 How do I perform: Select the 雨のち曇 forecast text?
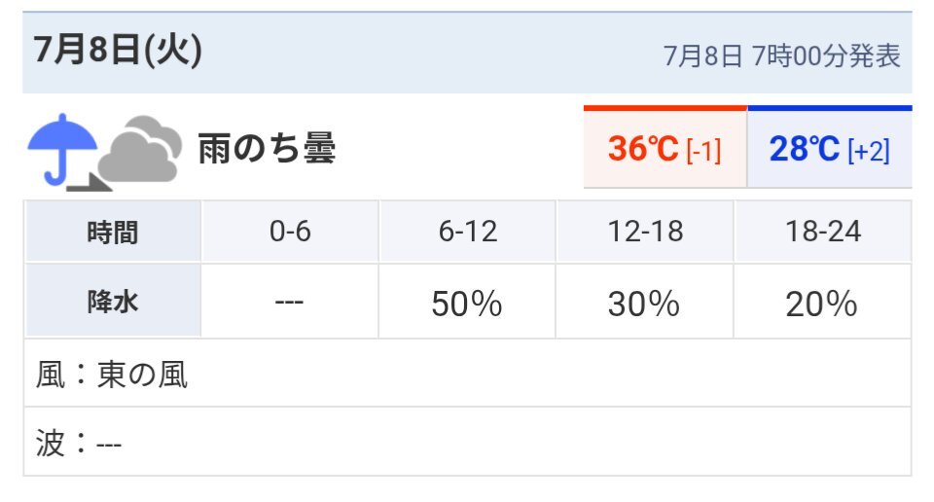coord(267,149)
